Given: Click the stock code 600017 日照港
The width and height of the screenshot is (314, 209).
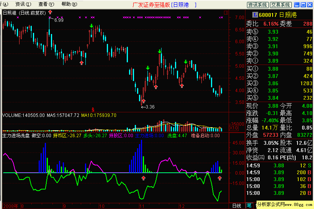Looking at the screenshot, I should tap(278, 15).
